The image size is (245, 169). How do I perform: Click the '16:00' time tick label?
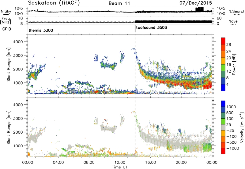[x=150, y=163]
